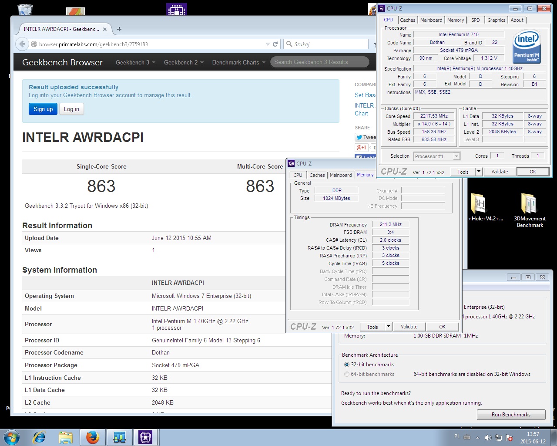Click the PL language indicator

pyautogui.click(x=457, y=436)
